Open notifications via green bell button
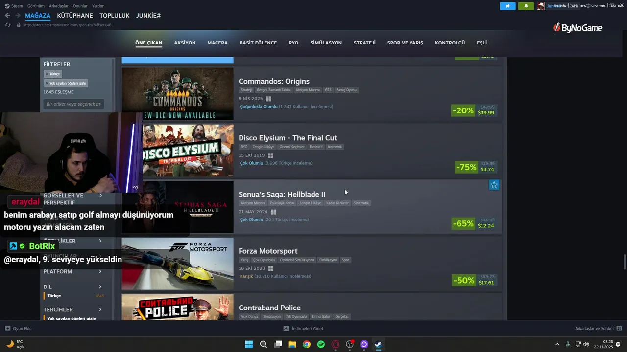This screenshot has width=627, height=352. 526,6
